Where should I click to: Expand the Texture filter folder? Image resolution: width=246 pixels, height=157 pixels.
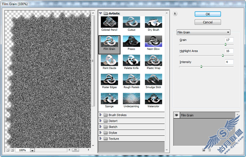pos(100,139)
